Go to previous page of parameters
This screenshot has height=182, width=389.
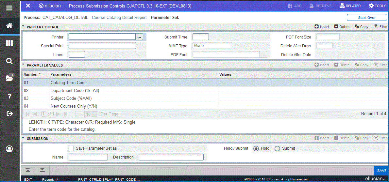[x=35, y=114]
